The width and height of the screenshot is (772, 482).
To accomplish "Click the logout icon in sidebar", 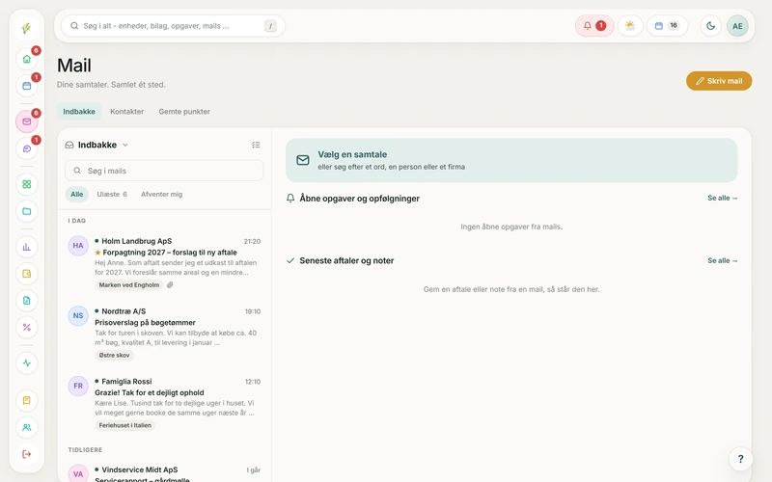I will tap(27, 454).
